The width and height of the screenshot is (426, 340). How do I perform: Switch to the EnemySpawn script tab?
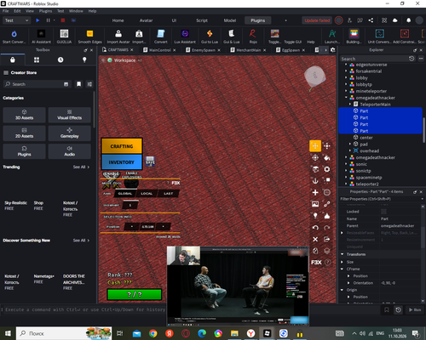(x=203, y=50)
